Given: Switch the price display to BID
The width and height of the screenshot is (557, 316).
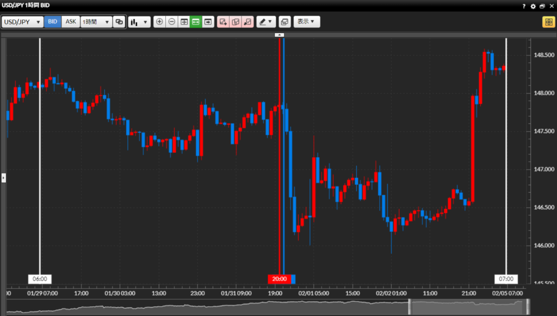Looking at the screenshot, I should (x=53, y=22).
